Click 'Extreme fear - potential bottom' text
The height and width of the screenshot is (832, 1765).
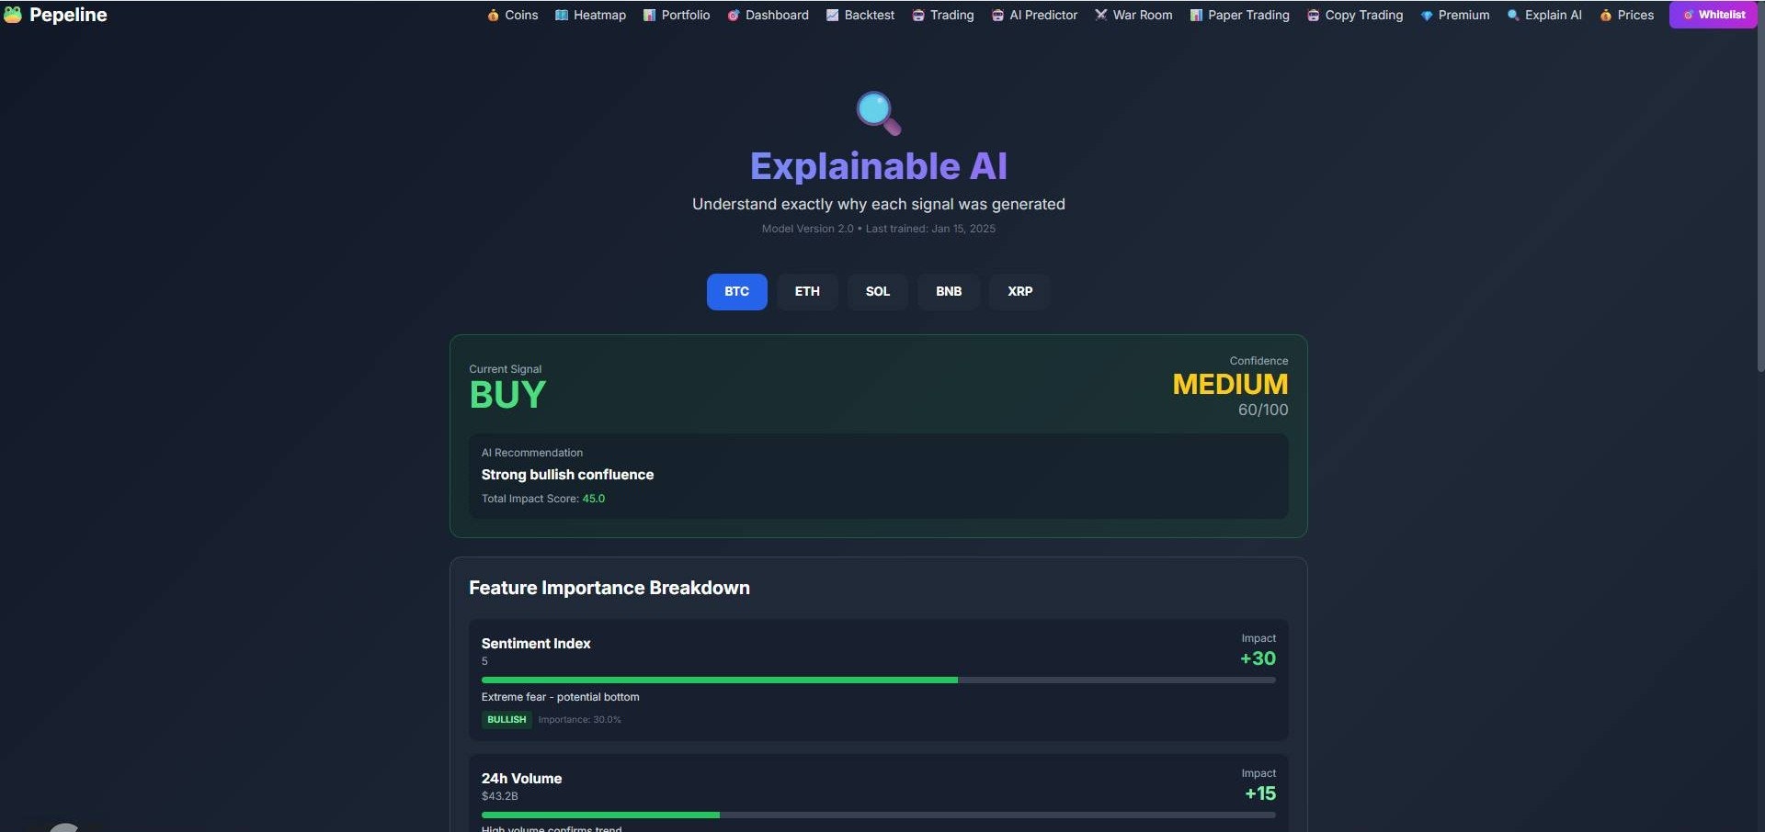(x=560, y=697)
